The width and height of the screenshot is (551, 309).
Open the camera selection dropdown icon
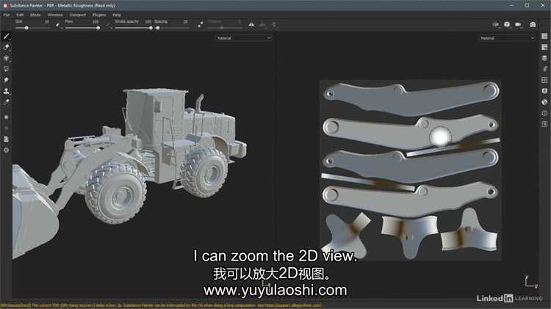coord(519,24)
